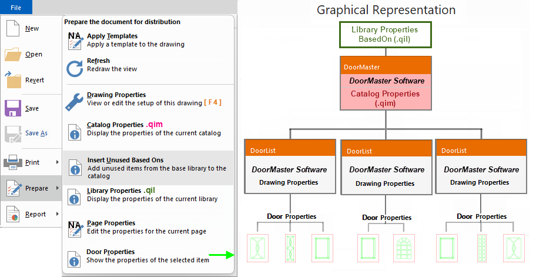Choose Insert Unused Based Ons
Viewport: 536px width, 277px height.
(x=149, y=168)
